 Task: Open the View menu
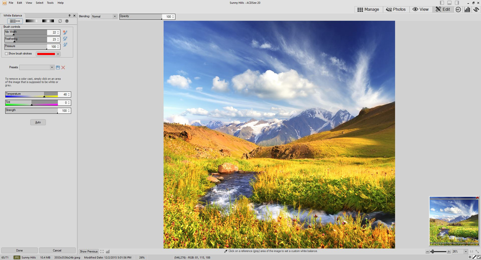29,3
